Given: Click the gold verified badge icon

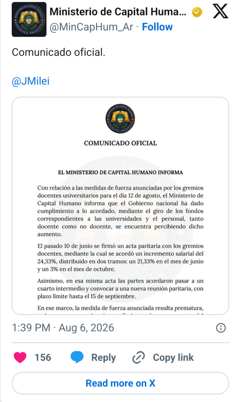Looking at the screenshot, I should [x=197, y=12].
